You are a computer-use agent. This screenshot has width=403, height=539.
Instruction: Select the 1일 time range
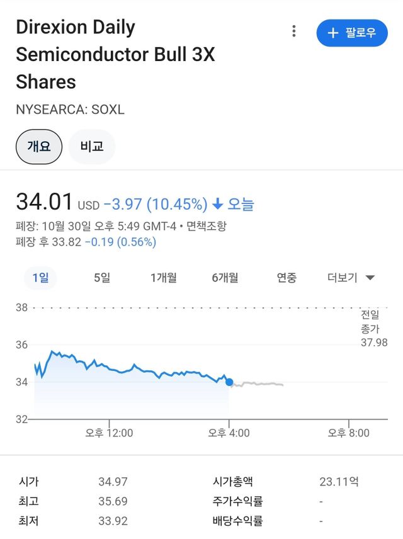click(40, 278)
